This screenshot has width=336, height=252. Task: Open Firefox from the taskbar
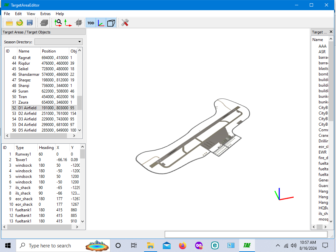182,245
